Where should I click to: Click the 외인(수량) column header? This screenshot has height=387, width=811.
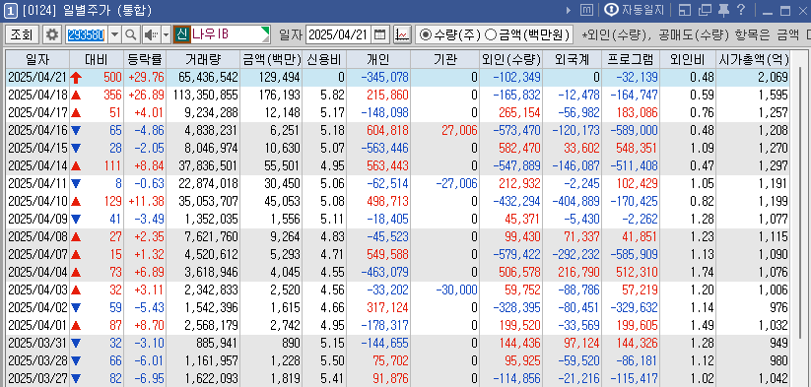point(510,59)
